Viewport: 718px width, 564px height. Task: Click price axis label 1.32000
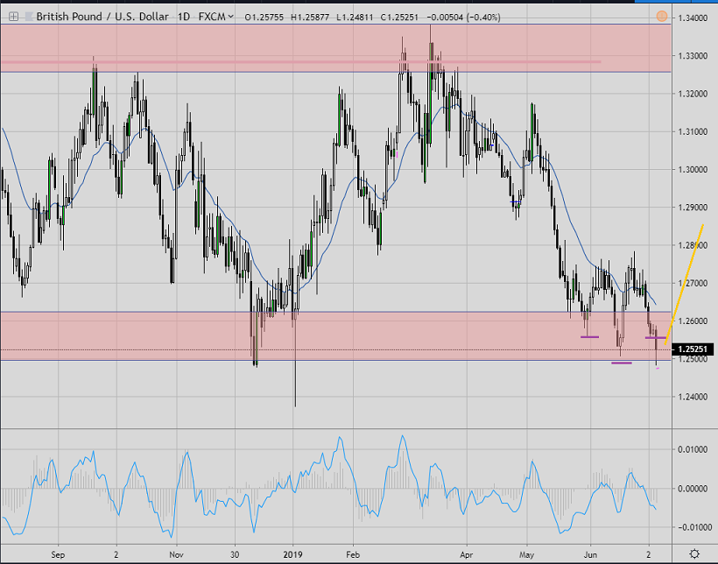click(x=693, y=94)
